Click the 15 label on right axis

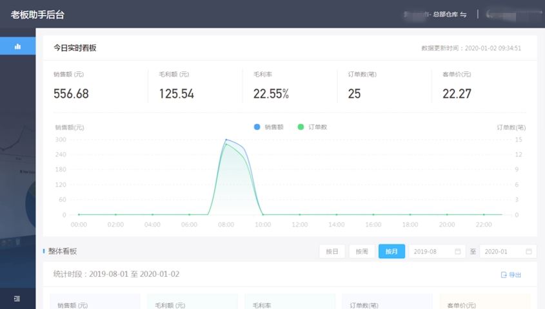[519, 140]
